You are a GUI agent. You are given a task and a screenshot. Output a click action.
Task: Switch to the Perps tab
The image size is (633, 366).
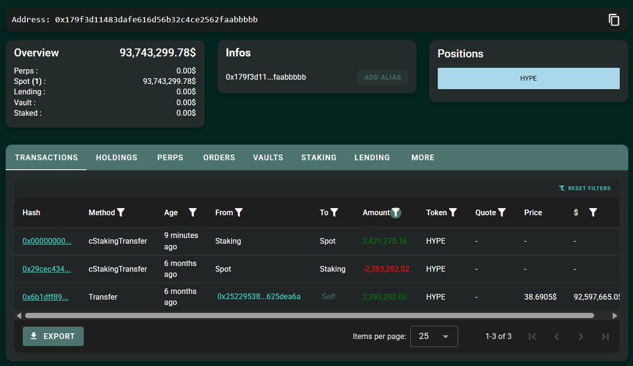click(x=170, y=157)
